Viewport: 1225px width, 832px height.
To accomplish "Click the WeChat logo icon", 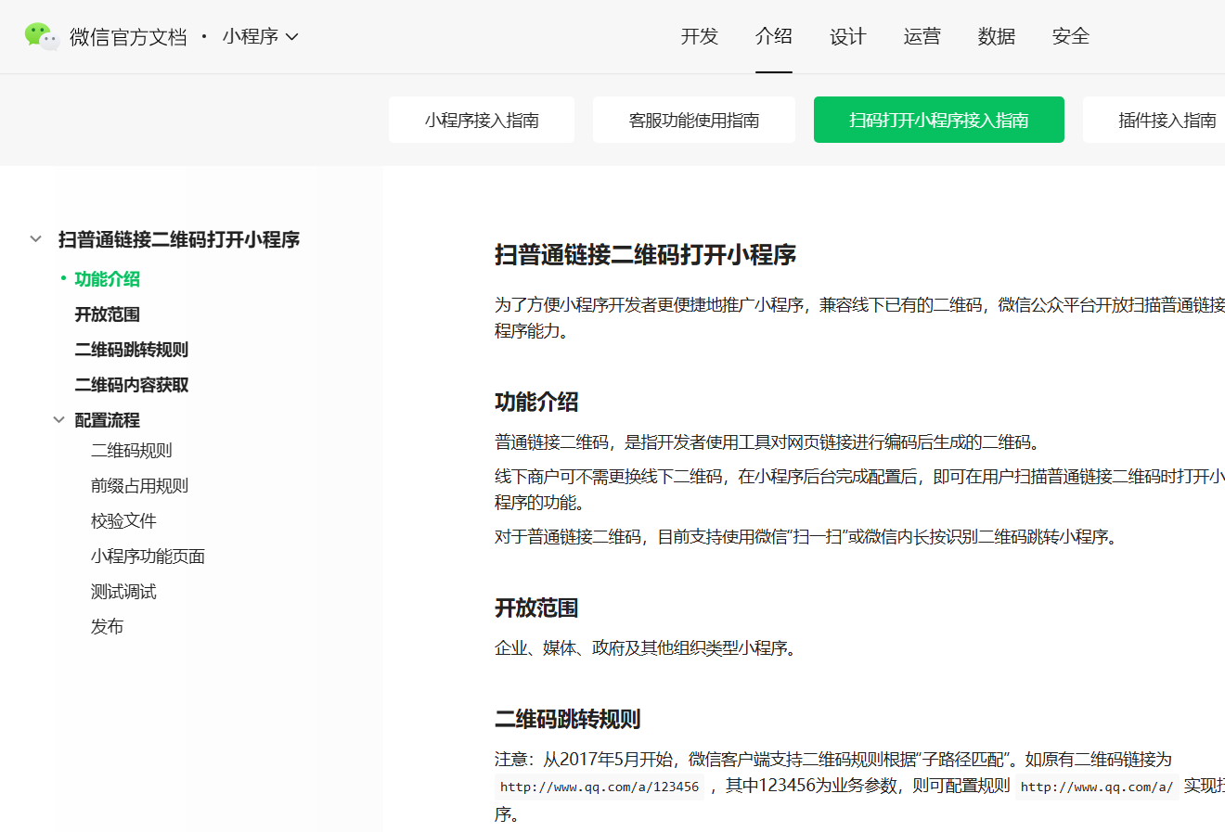I will tap(42, 36).
